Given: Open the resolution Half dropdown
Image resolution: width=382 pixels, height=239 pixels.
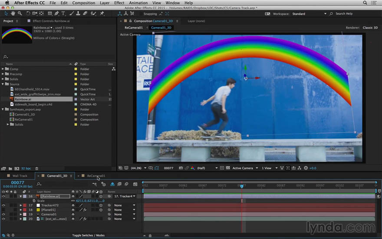Looking at the screenshot, I should tap(207, 168).
